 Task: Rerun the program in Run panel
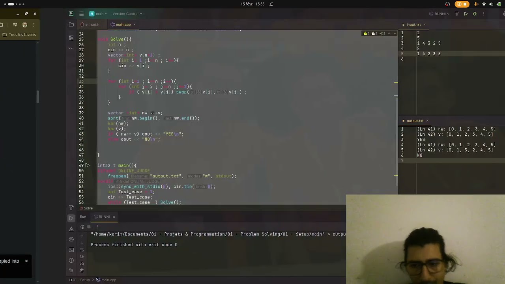(x=82, y=227)
